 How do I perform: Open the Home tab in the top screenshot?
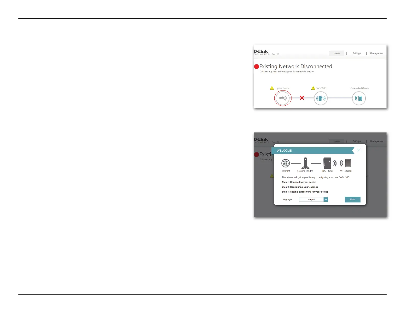(x=336, y=53)
